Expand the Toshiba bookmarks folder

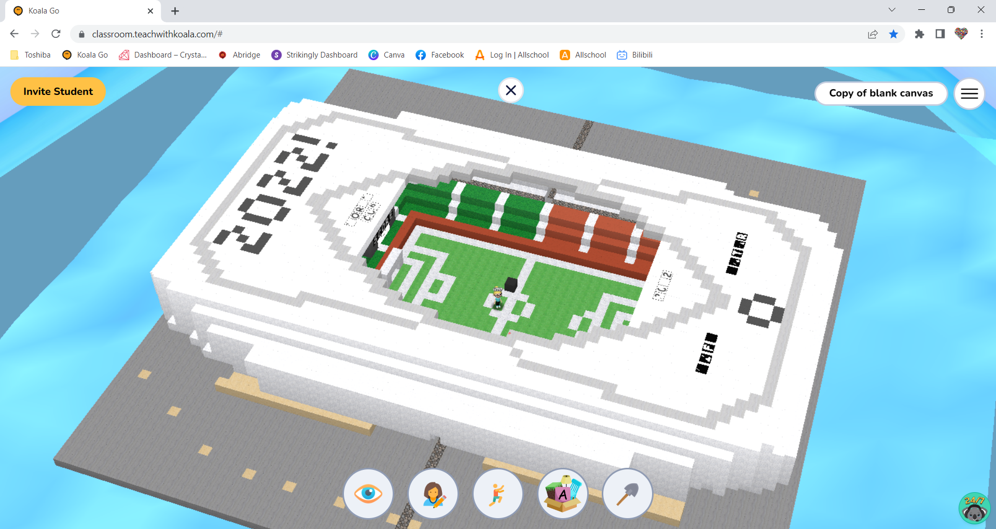pos(30,54)
